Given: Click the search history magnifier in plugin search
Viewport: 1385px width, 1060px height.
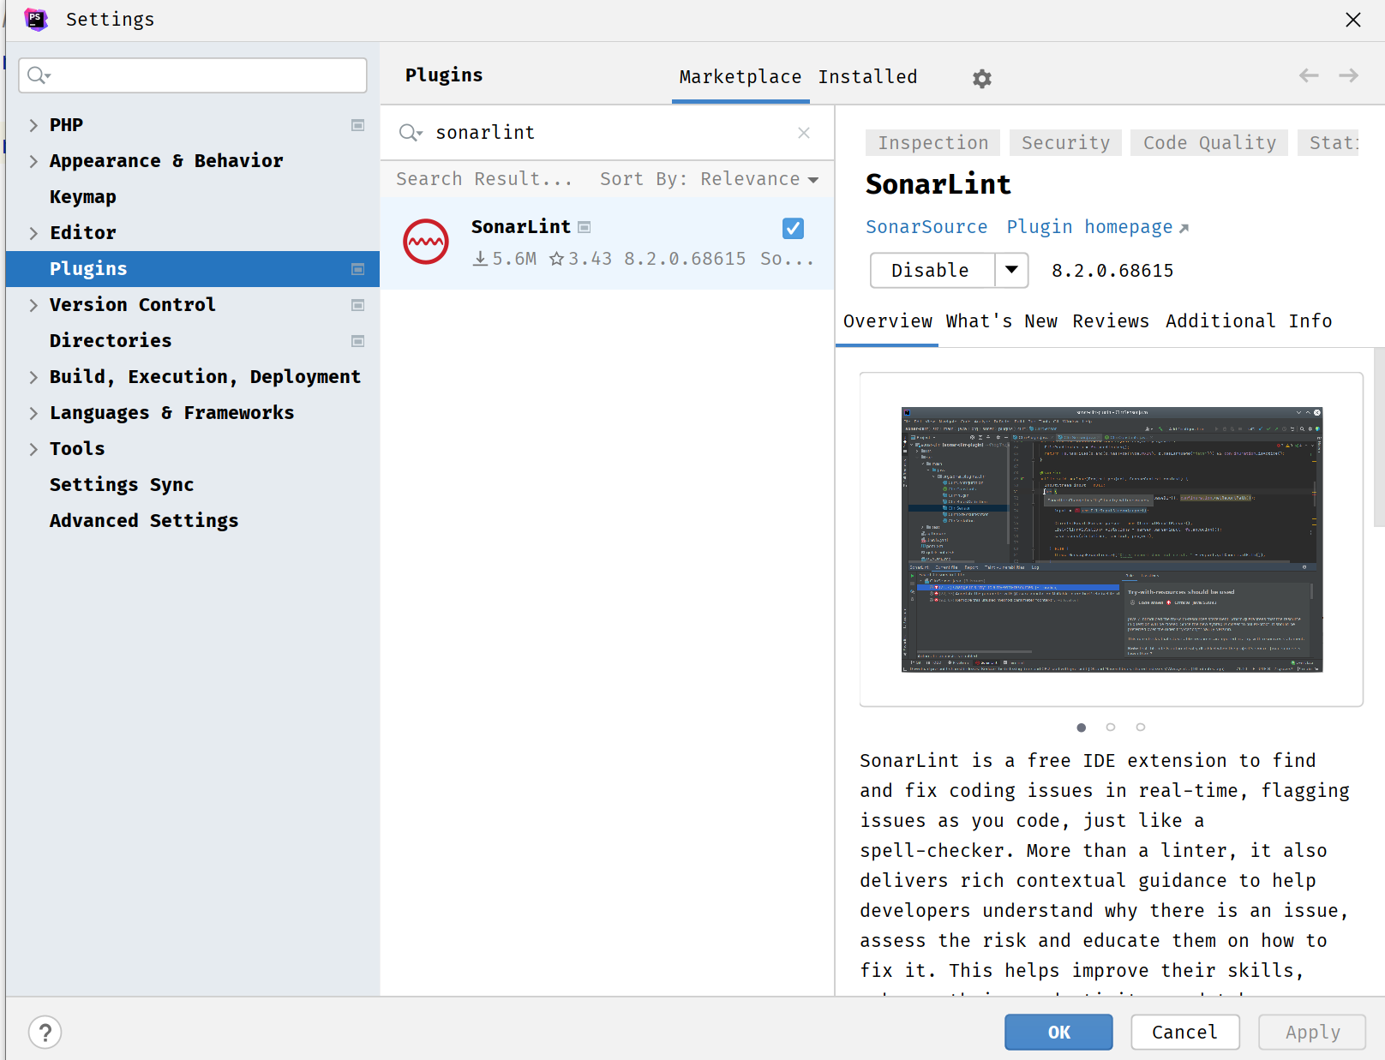Looking at the screenshot, I should [x=411, y=133].
